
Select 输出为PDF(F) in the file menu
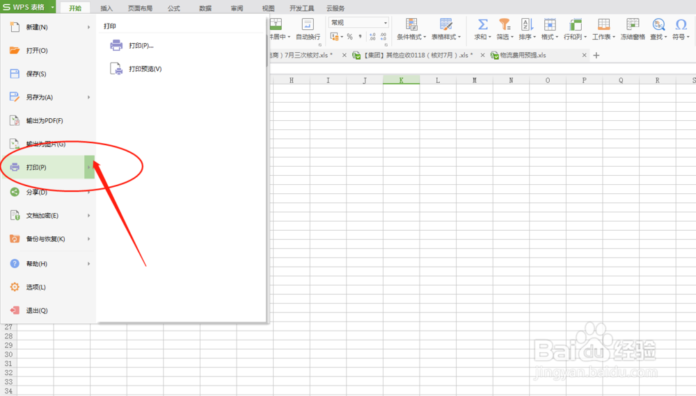point(48,120)
